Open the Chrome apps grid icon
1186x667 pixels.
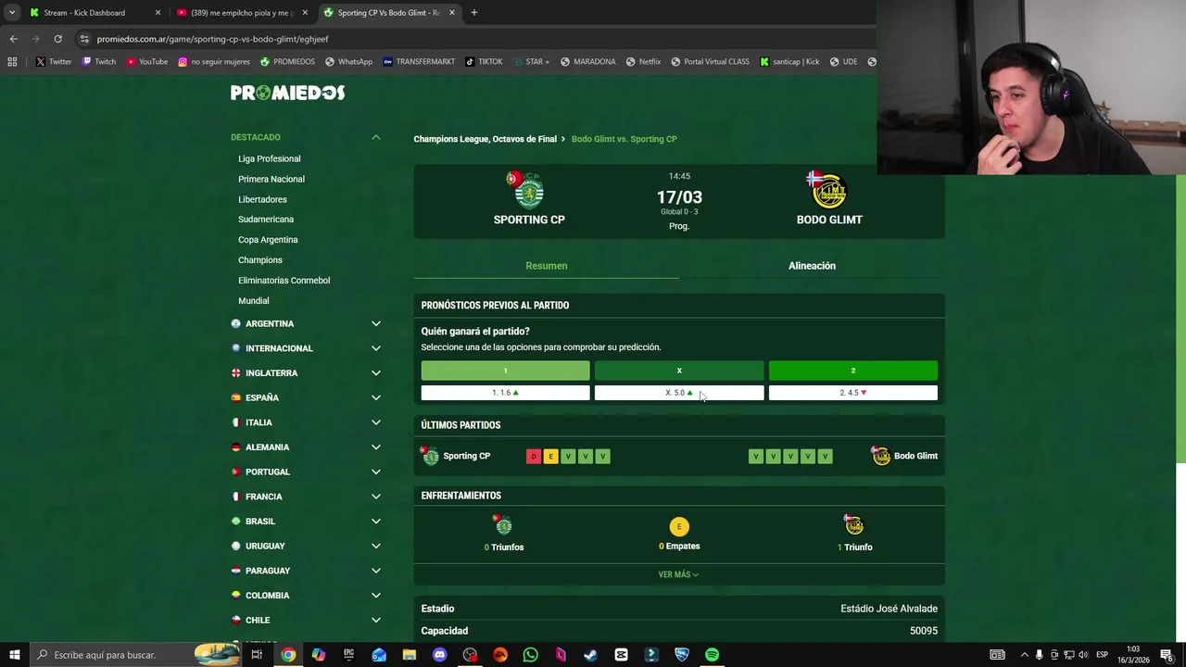(x=12, y=62)
